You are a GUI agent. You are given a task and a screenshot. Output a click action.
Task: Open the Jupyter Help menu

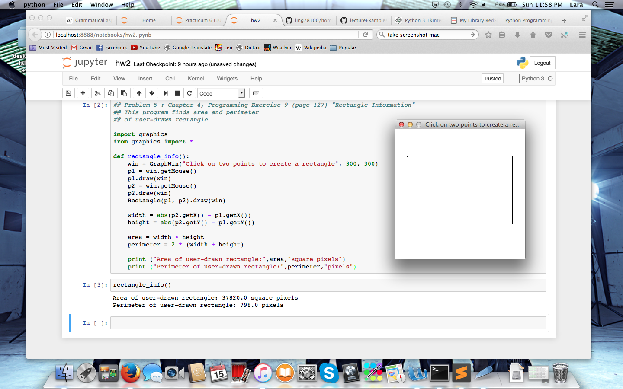[x=256, y=78]
